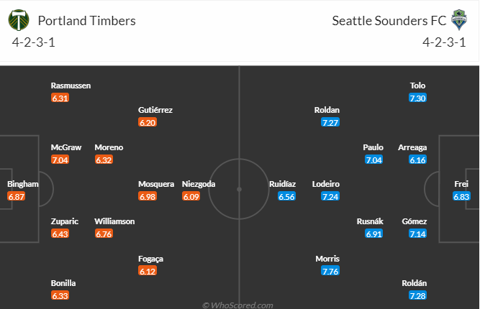This screenshot has width=480, height=309.
Task: Select Bonilla's 6.33 rating badge
Action: (x=60, y=295)
